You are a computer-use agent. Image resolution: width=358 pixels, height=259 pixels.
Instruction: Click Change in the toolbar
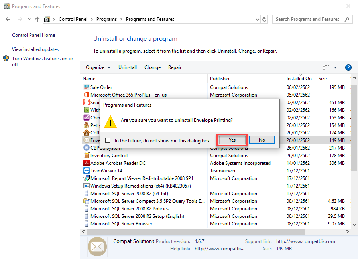[153, 67]
